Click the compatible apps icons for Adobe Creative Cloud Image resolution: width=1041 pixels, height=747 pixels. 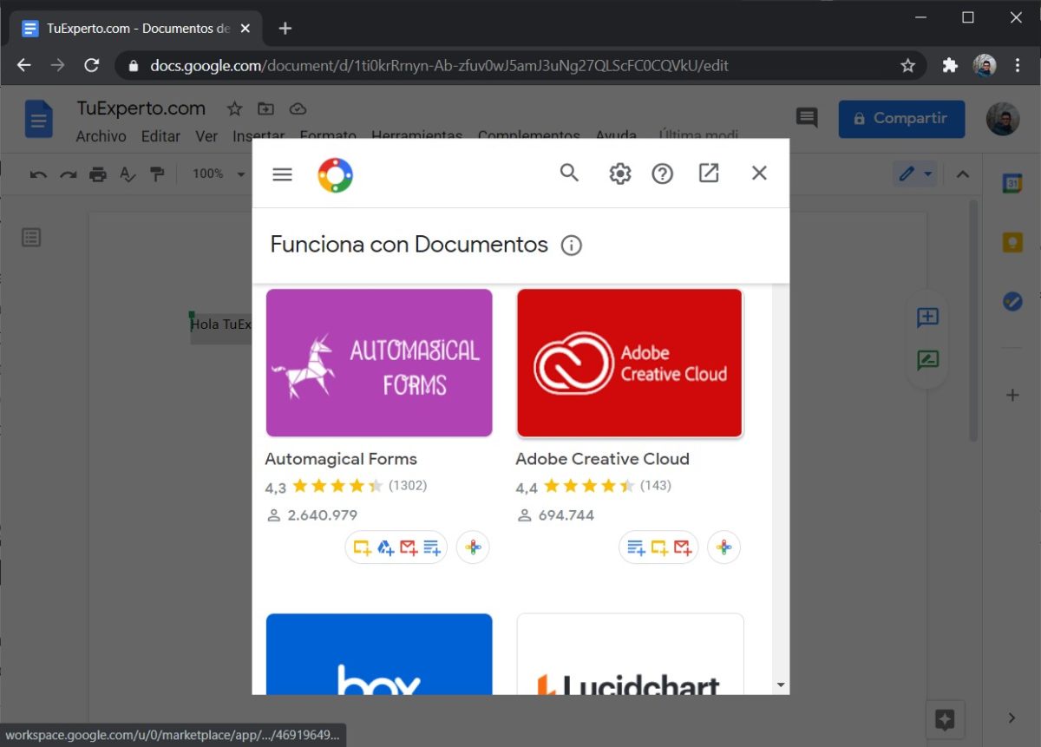tap(658, 547)
